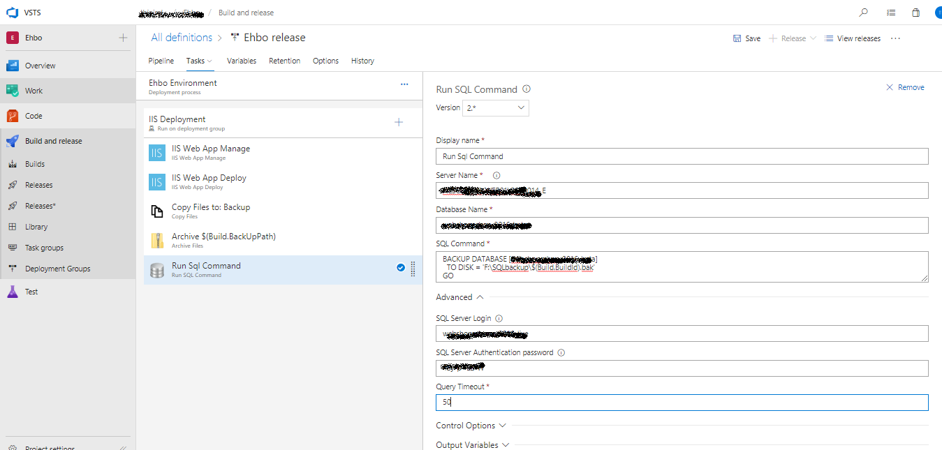Viewport: 942px width, 450px height.
Task: Click the drag handle on Run Sql Command task
Action: 413,269
